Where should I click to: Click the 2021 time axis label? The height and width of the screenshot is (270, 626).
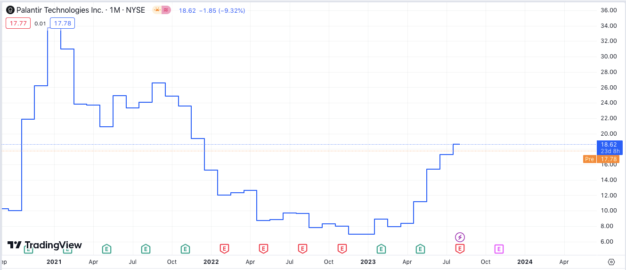(x=54, y=262)
